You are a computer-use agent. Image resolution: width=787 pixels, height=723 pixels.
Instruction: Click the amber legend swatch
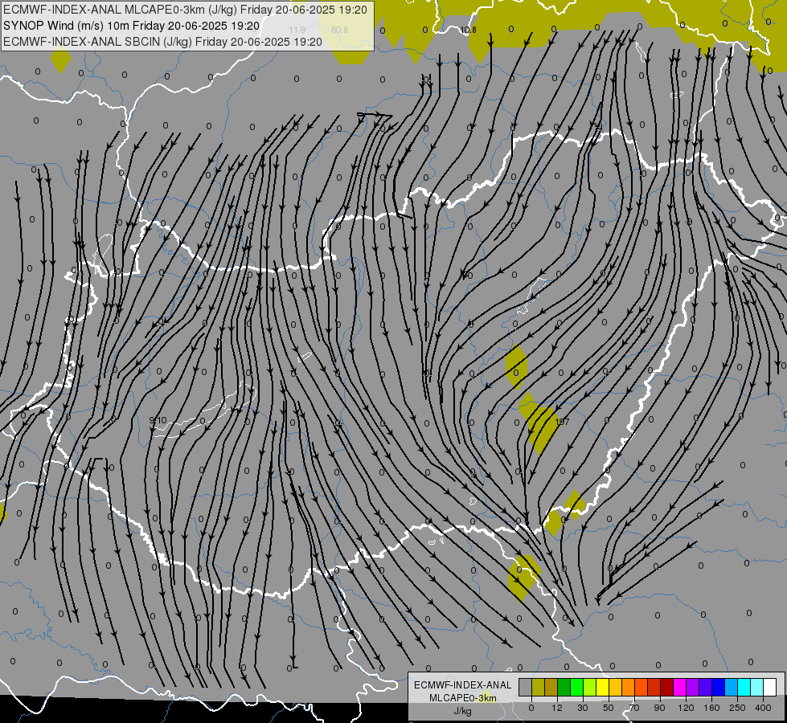615,687
